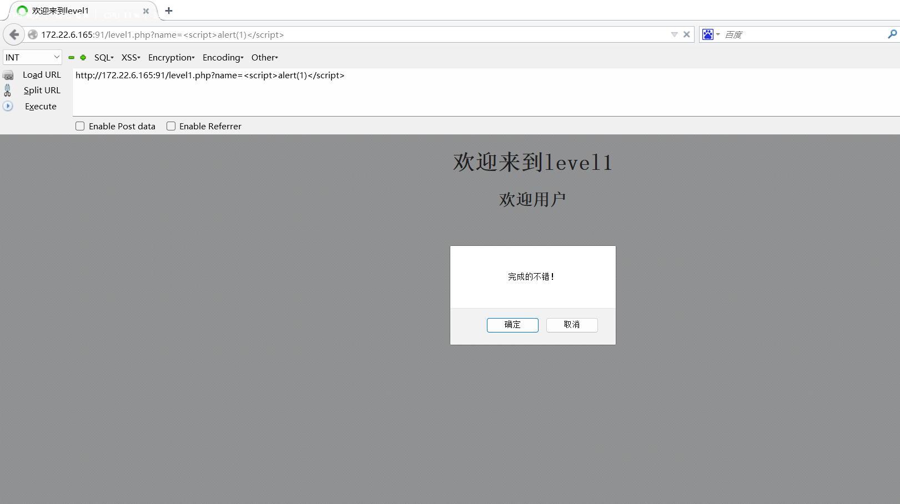The width and height of the screenshot is (900, 504).
Task: Click the browser back arrow button
Action: pos(14,34)
